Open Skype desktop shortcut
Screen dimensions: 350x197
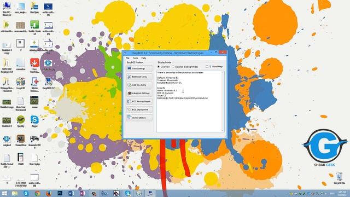pos(34,121)
